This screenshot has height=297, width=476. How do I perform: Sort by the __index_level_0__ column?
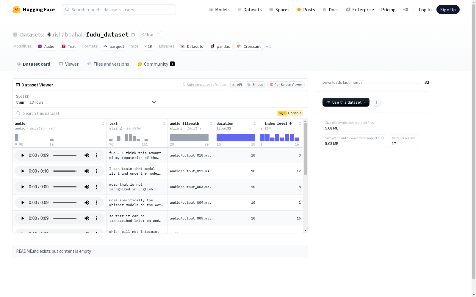(x=300, y=124)
